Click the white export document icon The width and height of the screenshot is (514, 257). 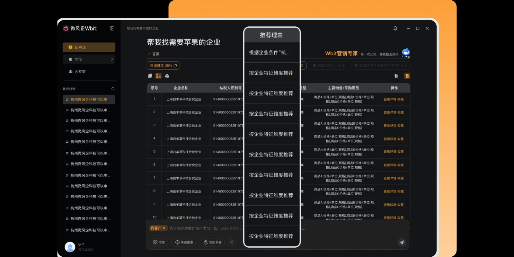coord(396,76)
